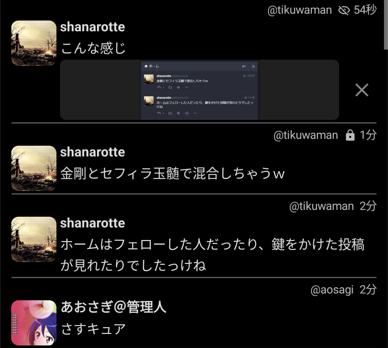Click the 54秒 timestamp

[x=365, y=10]
